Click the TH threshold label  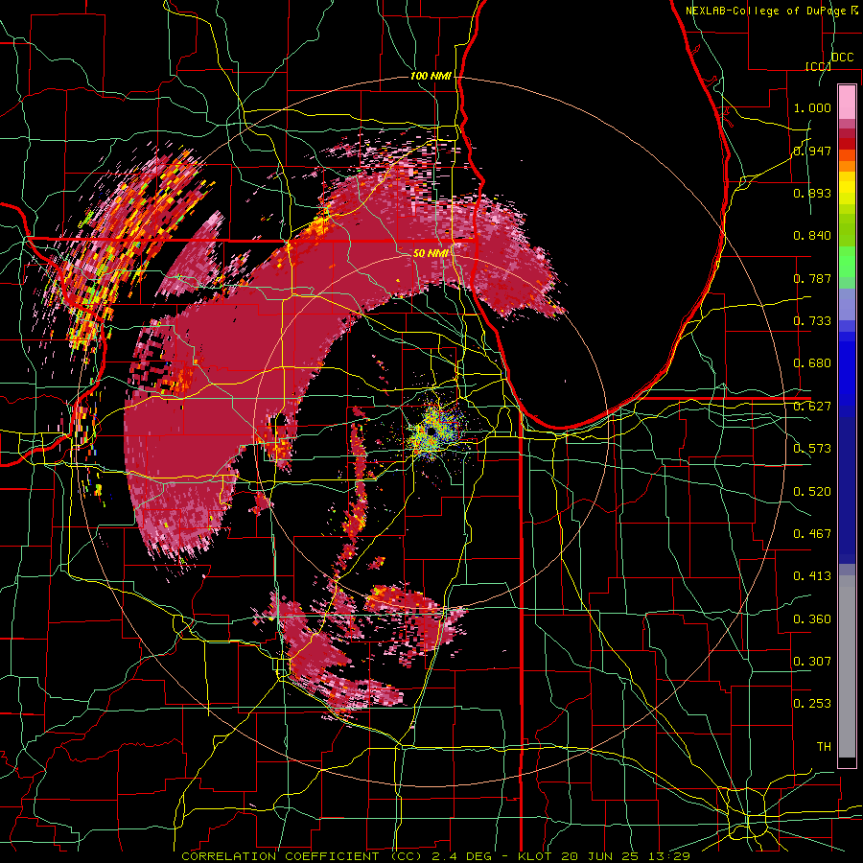824,747
